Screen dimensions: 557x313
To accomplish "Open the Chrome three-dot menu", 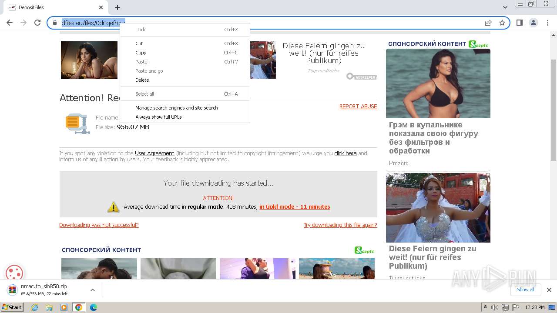I will pos(547,23).
